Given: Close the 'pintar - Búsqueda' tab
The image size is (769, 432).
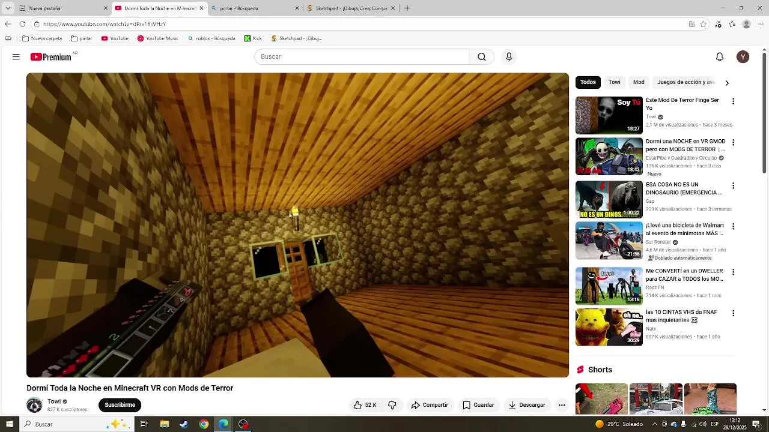Looking at the screenshot, I should click(297, 8).
